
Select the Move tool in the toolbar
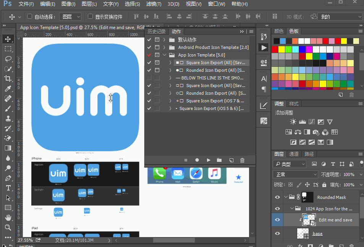click(8, 39)
